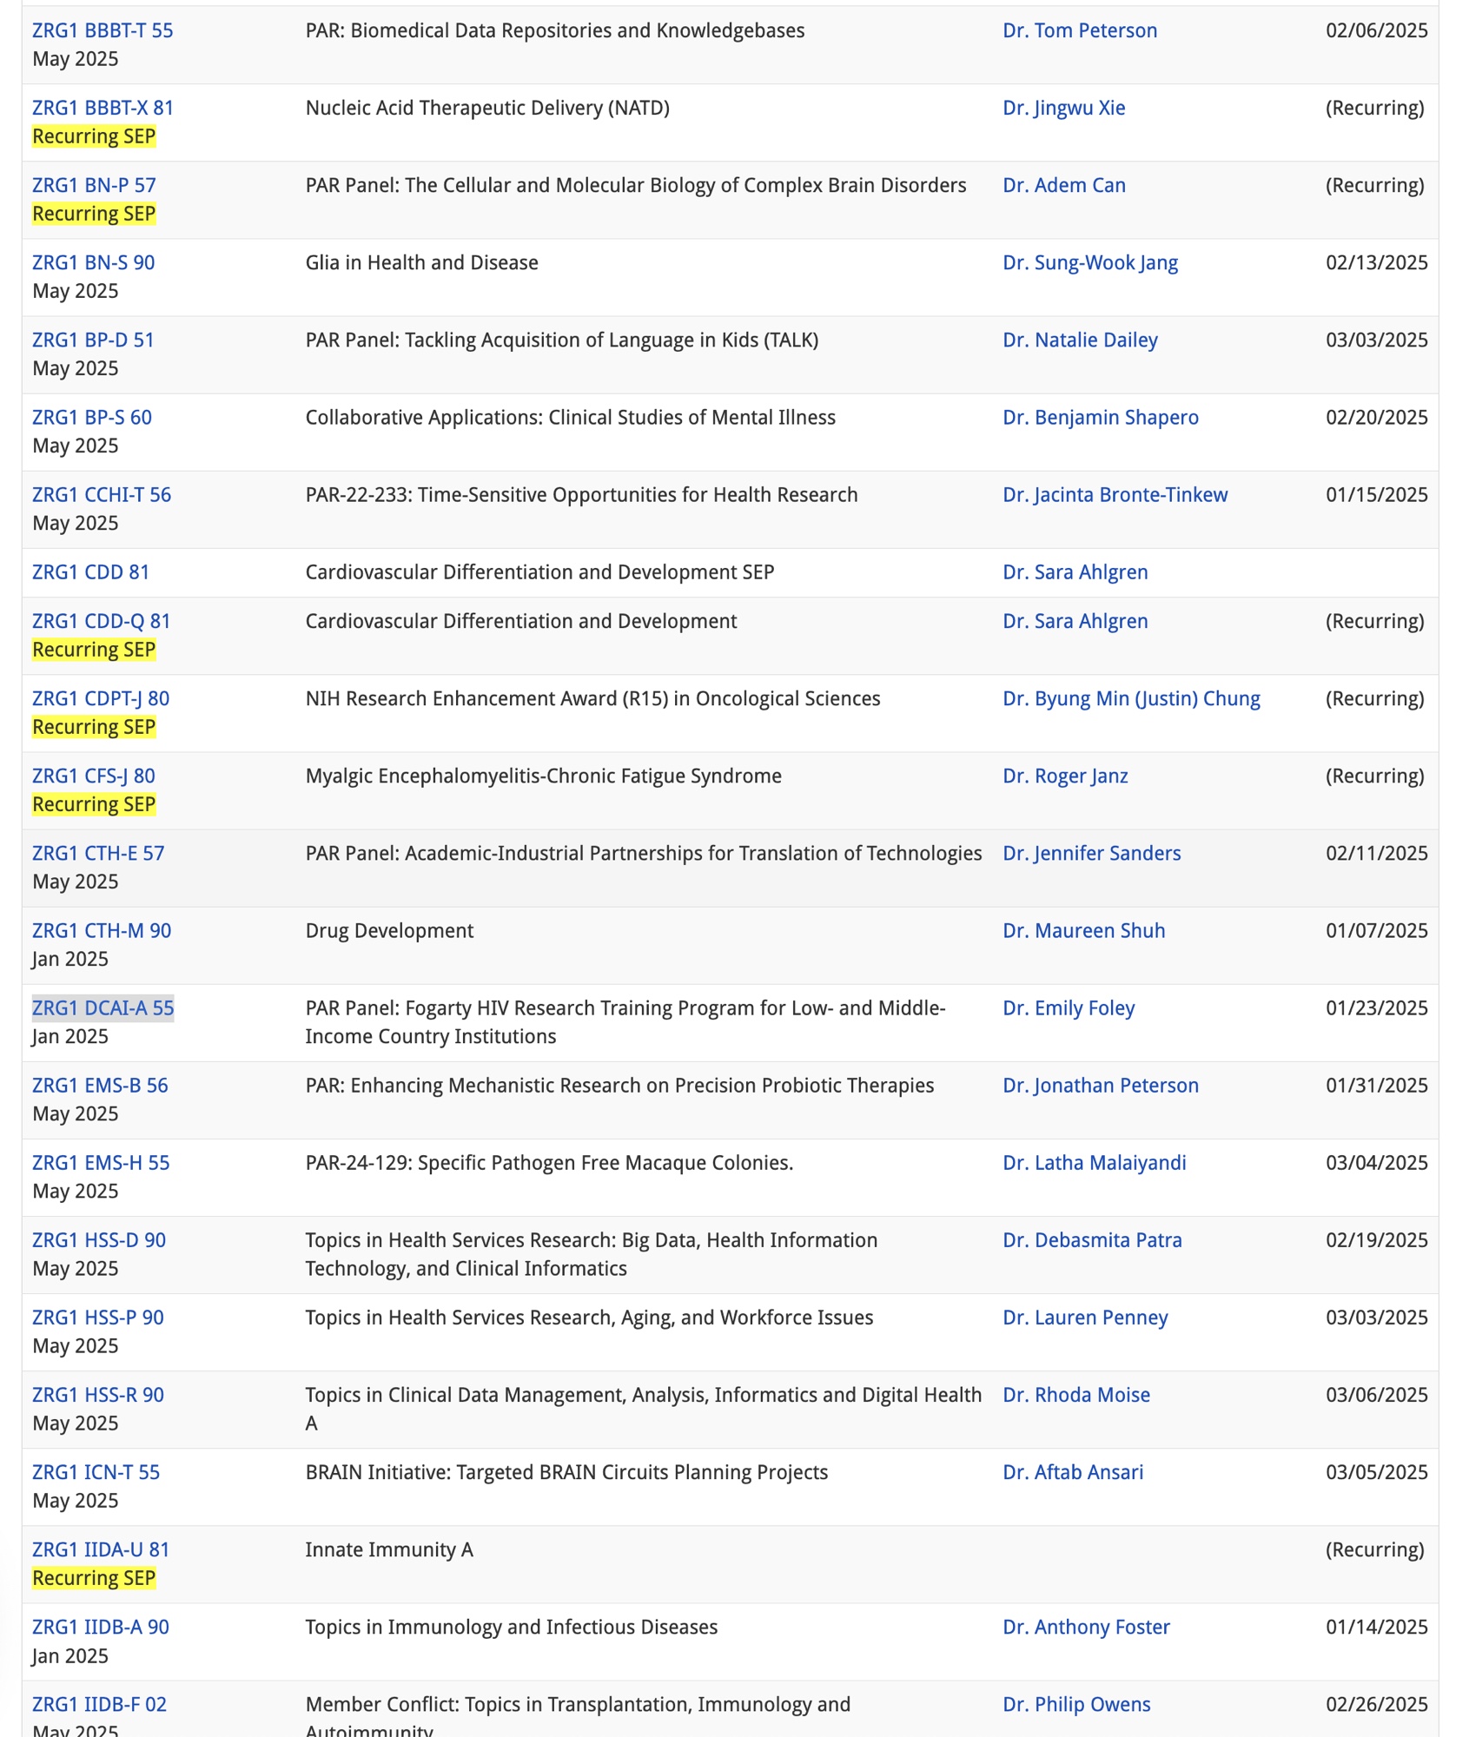
Task: Select the Dr. Emily Foley link
Action: click(1068, 1007)
